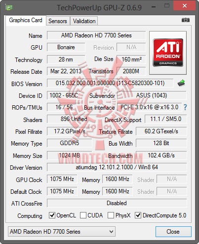Toggle the CUDA checkbox

pos(83,215)
